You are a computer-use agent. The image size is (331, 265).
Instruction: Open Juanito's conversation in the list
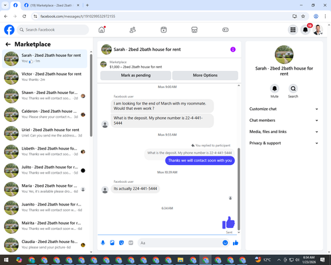click(x=44, y=207)
